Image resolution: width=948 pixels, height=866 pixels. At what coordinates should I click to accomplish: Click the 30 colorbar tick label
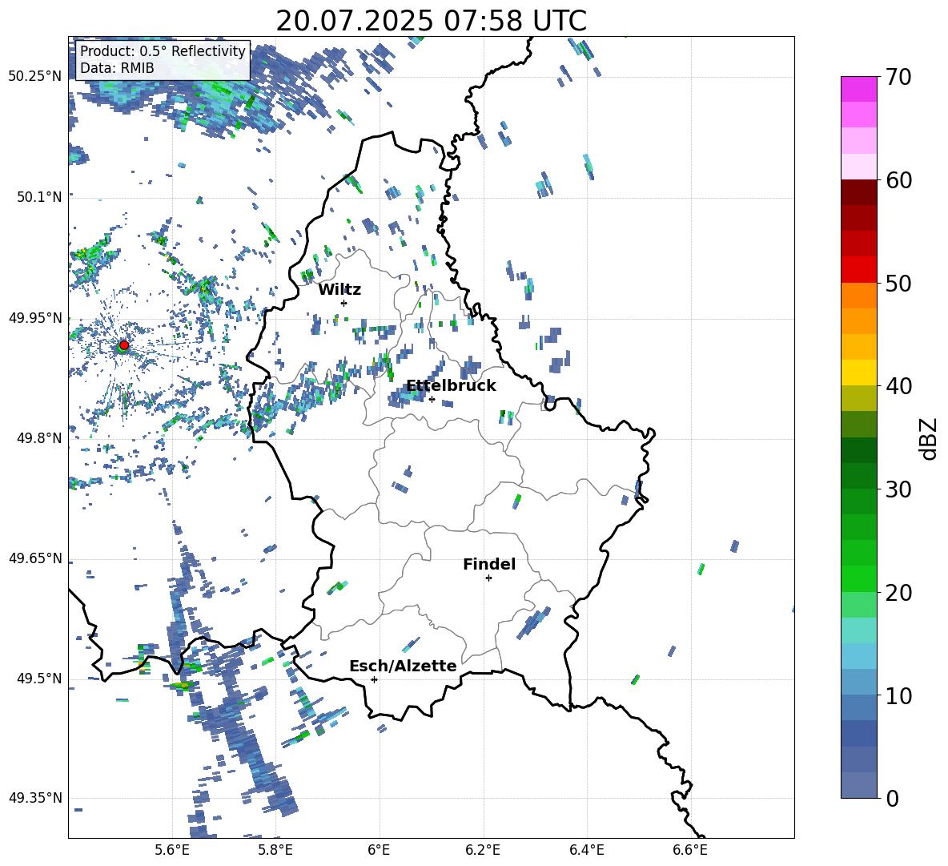[x=898, y=489]
